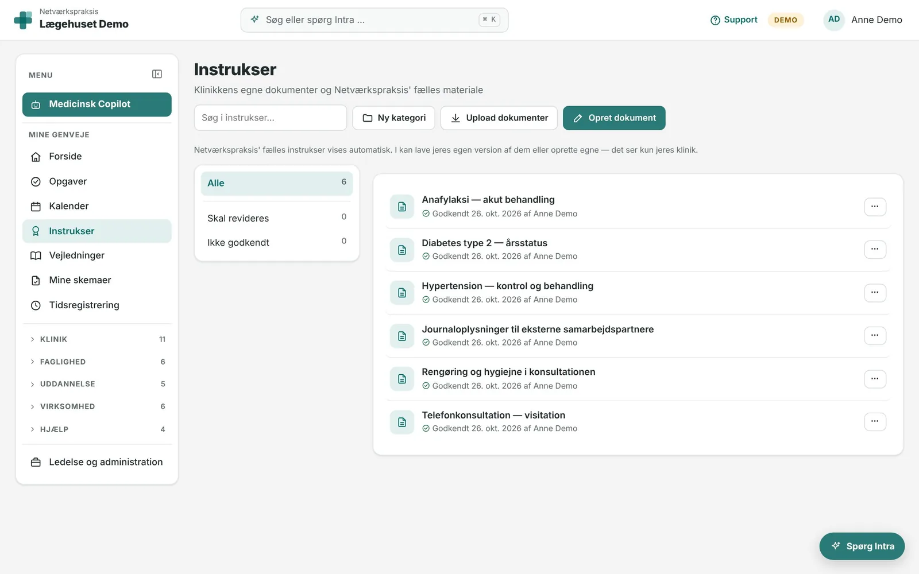Expand the KLINIK section
Image resolution: width=919 pixels, height=574 pixels.
[x=97, y=339]
